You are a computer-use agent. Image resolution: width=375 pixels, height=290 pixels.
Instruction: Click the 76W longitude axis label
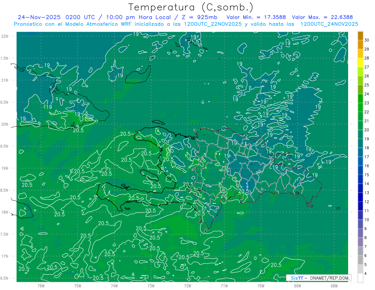41,286
